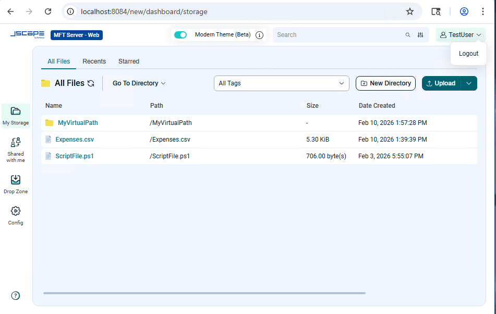This screenshot has height=314, width=496.
Task: Open the All Tags combo box
Action: (282, 83)
